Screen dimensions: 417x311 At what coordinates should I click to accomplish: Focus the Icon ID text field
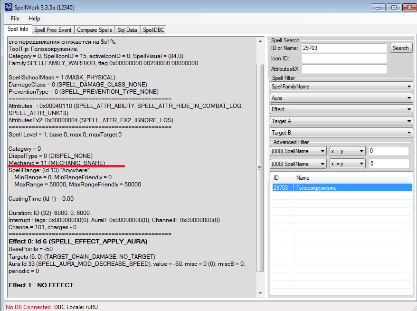pyautogui.click(x=344, y=58)
